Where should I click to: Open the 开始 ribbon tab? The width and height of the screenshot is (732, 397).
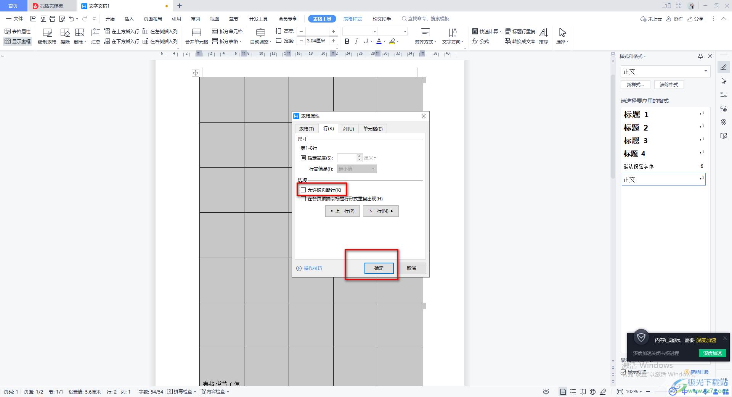[110, 19]
